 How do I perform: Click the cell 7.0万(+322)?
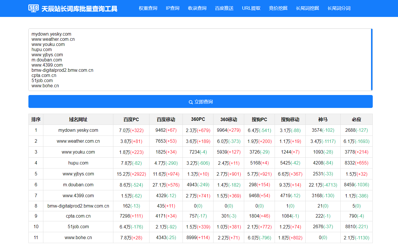pyautogui.click(x=131, y=130)
